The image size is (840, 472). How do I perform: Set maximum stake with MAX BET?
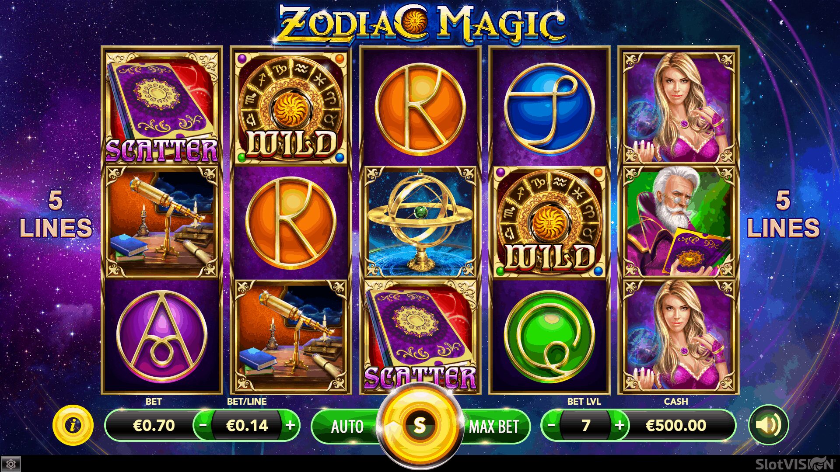pos(494,427)
